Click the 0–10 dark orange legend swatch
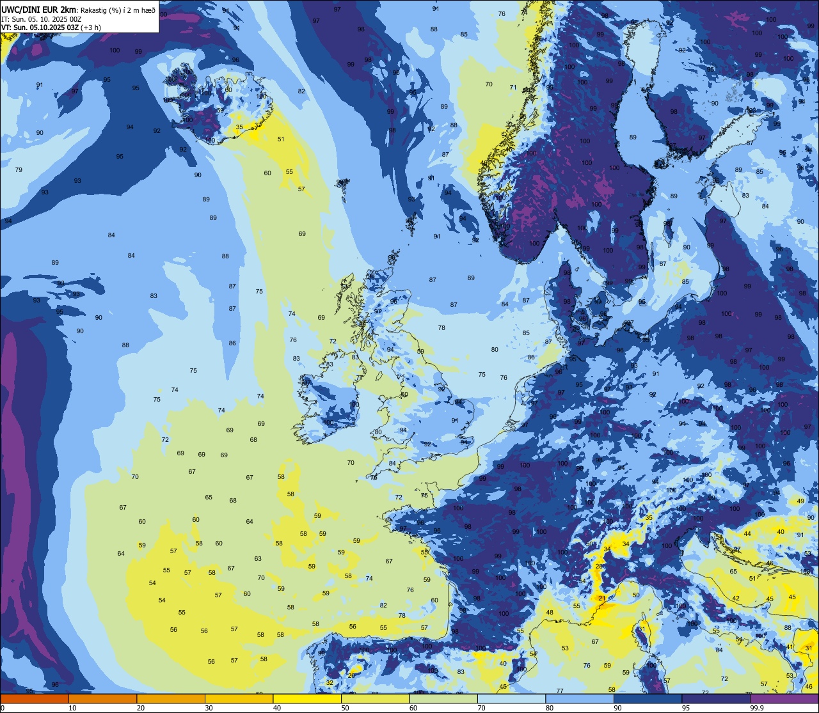The image size is (819, 713). point(35,698)
